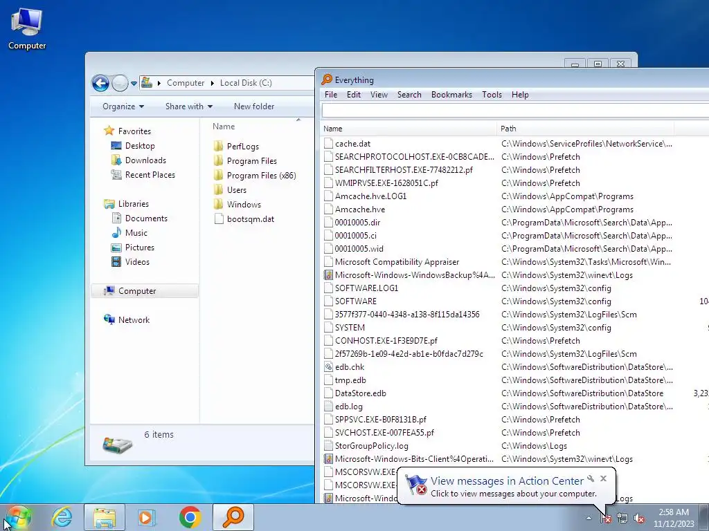709x531 pixels.
Task: Select the PerfLogs folder icon
Action: click(218, 146)
